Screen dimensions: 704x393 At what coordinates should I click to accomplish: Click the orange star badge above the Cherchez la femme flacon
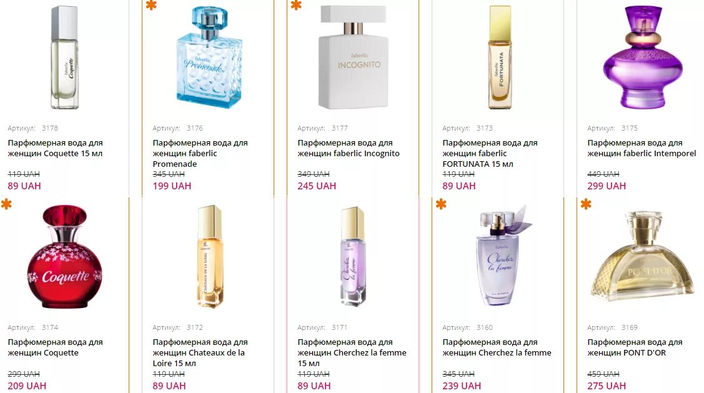(442, 204)
